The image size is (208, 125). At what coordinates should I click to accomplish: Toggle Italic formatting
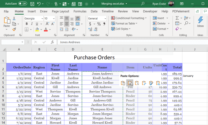[32, 24]
